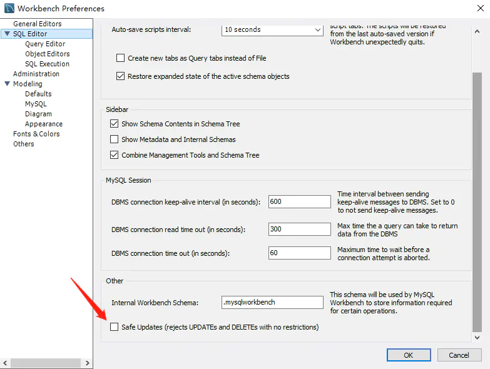
Task: Close the Workbench Preferences dialog
Action: point(481,8)
